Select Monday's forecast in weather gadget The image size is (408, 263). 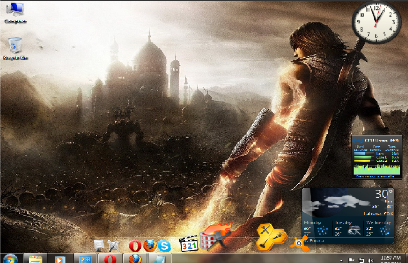317,228
